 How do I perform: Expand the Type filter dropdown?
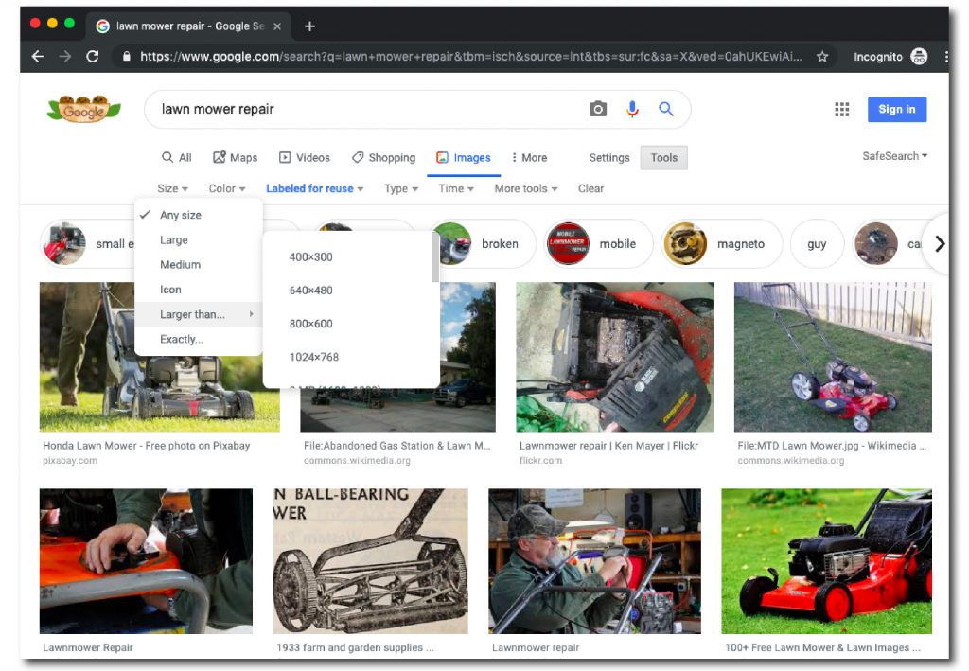pos(401,188)
